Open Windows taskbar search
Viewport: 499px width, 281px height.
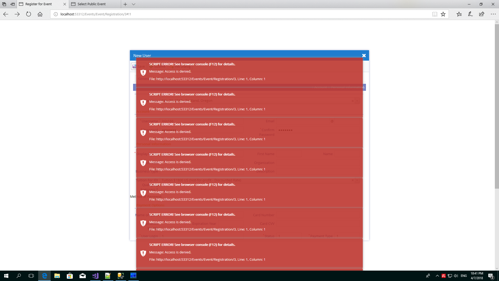click(19, 276)
